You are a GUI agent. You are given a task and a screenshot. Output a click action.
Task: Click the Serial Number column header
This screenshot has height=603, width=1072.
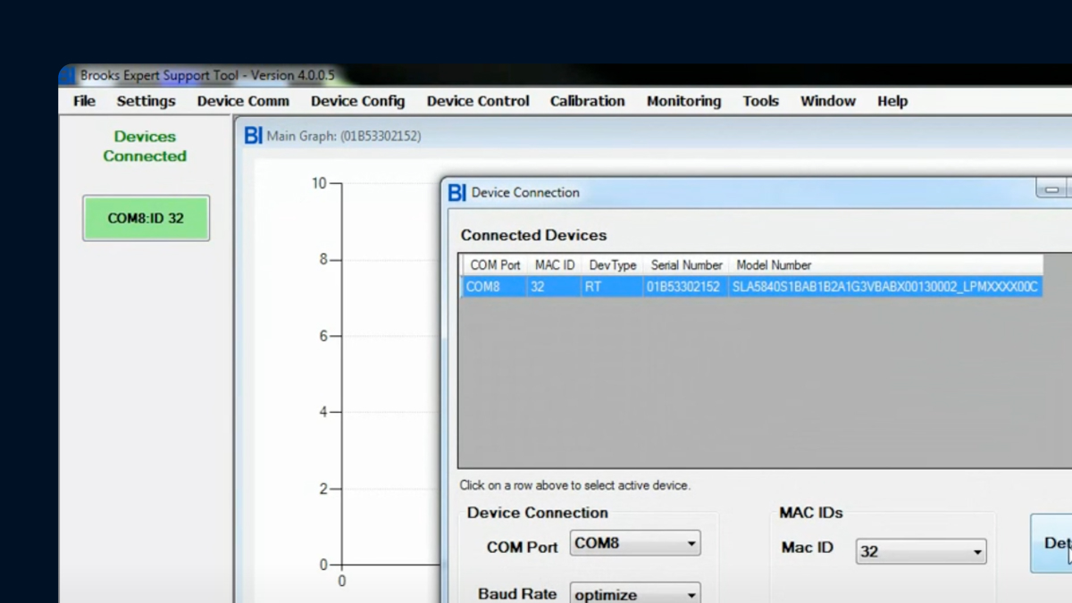(686, 264)
